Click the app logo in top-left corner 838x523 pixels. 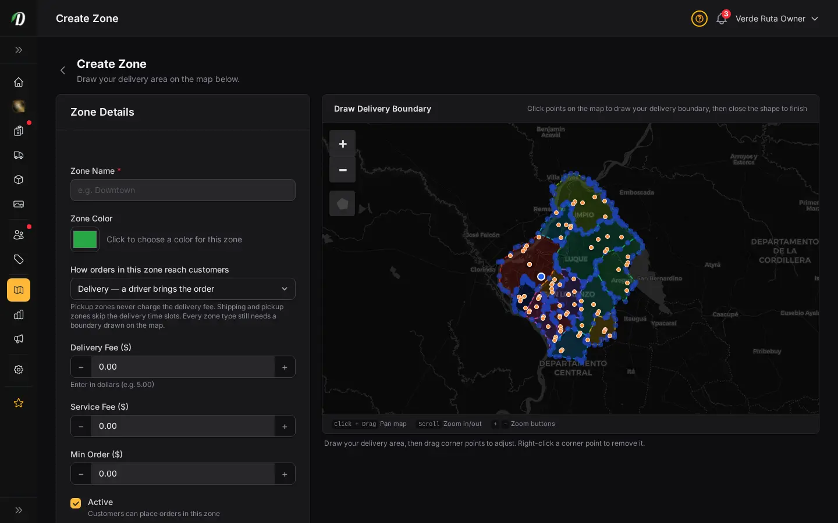pyautogui.click(x=19, y=19)
